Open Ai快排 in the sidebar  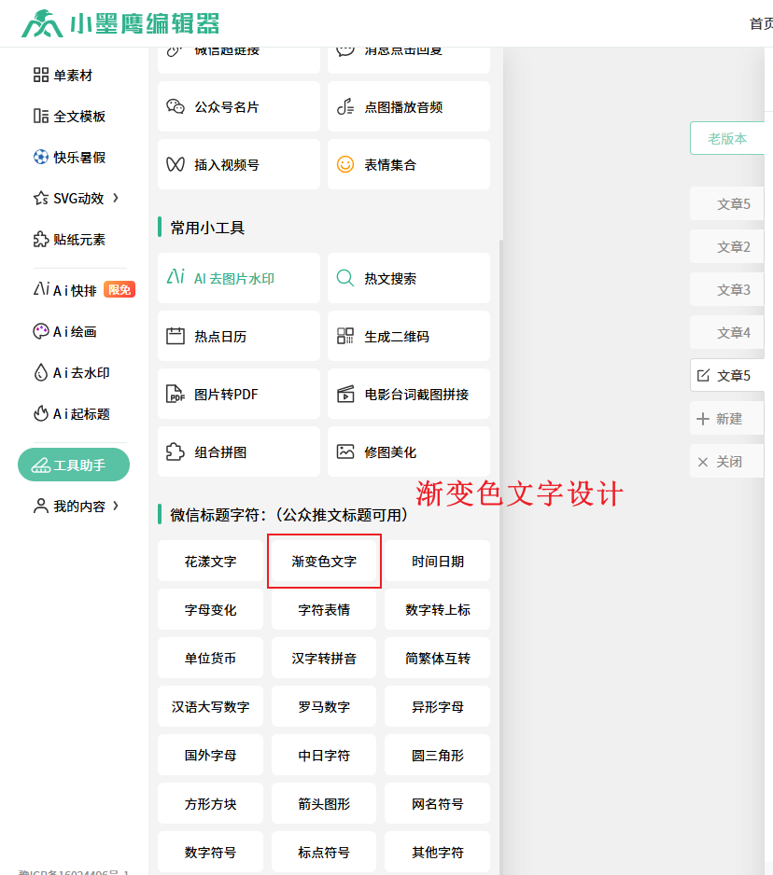coord(64,290)
